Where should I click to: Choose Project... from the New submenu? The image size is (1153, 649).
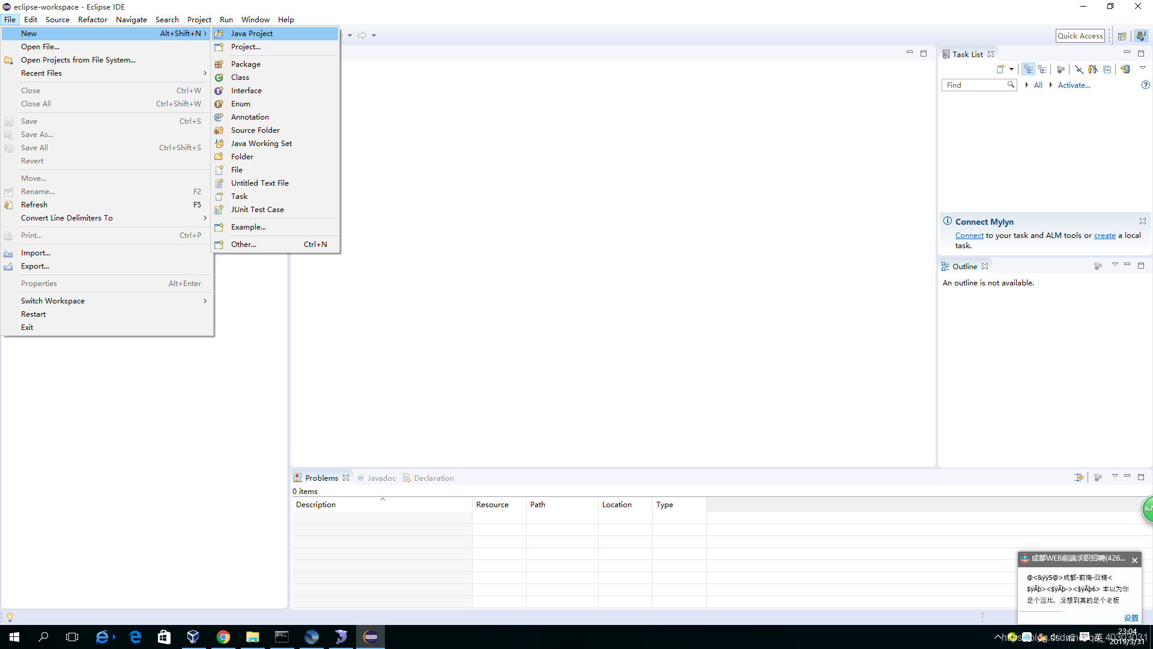pos(276,47)
